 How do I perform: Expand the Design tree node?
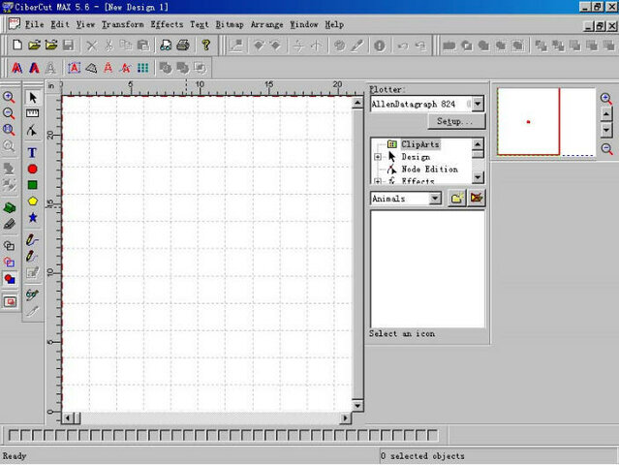pos(378,157)
